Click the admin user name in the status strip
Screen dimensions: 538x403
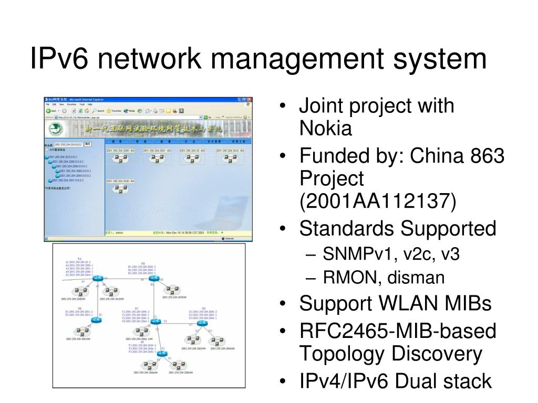(119, 232)
